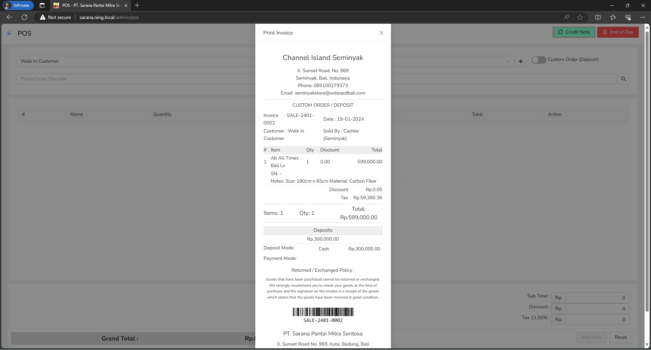Click the Quantity column header in POS table
Image resolution: width=651 pixels, height=350 pixels.
[162, 115]
